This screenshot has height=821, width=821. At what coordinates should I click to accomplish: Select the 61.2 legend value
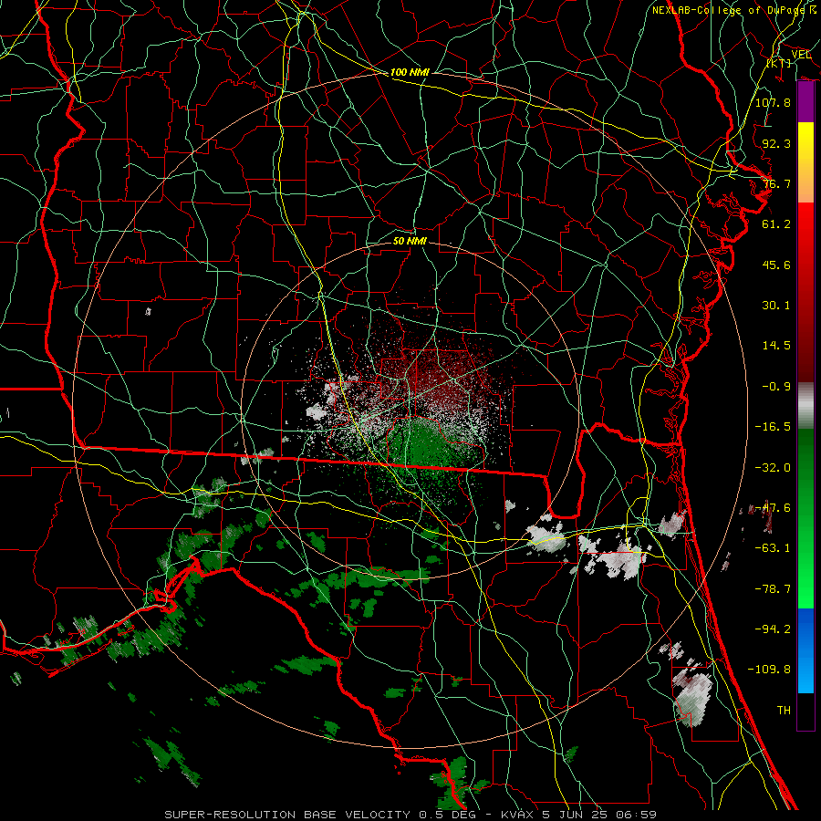(x=776, y=224)
